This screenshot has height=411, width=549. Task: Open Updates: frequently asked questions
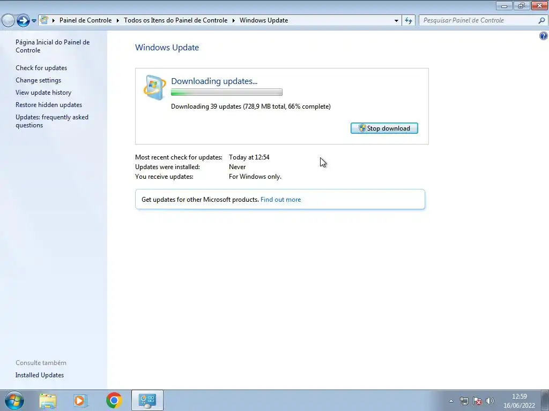click(52, 121)
